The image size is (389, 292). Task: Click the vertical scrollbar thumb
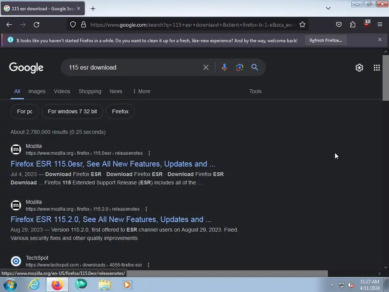point(386,78)
